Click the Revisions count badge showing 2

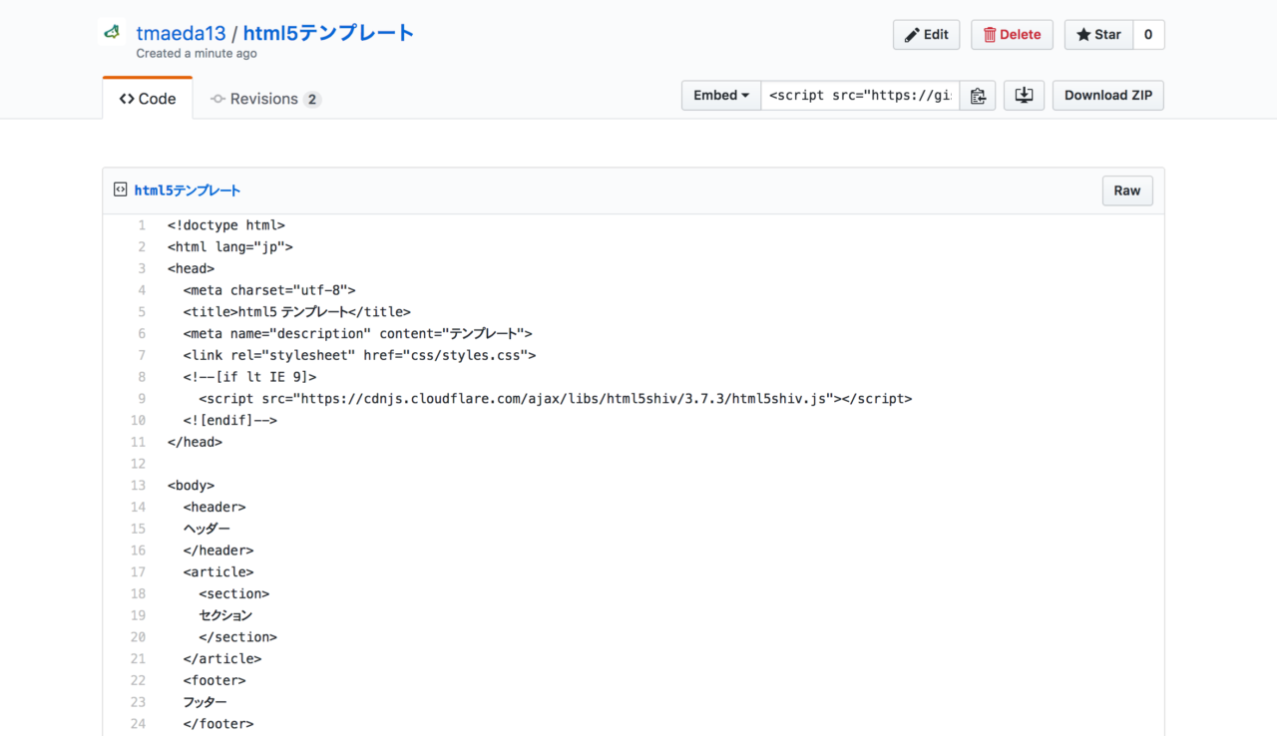[312, 99]
